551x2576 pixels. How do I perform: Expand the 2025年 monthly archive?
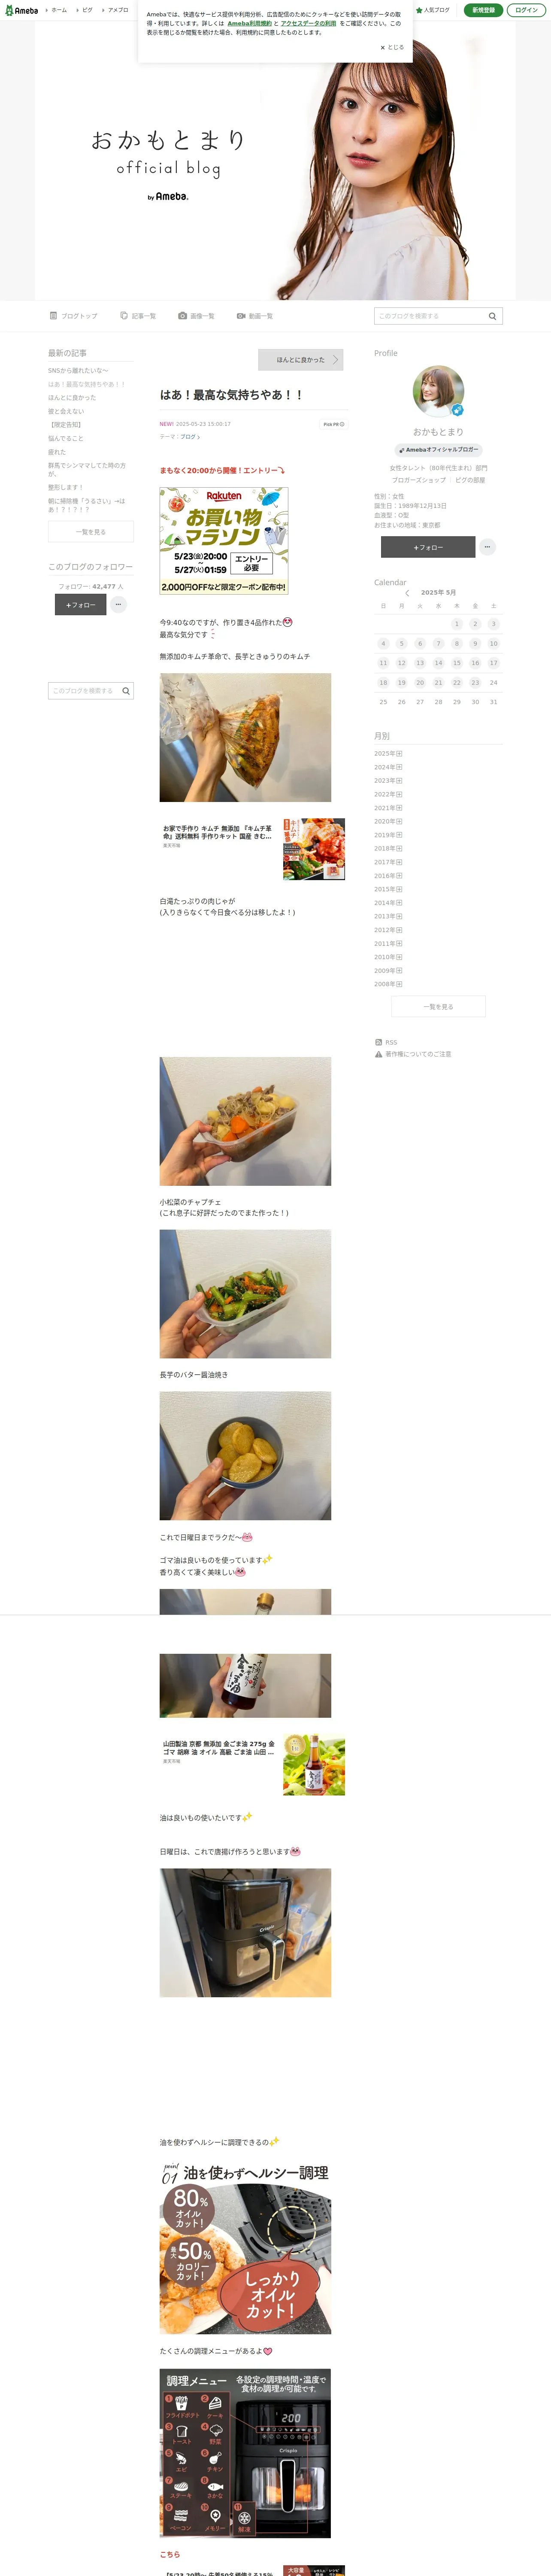[x=388, y=754]
